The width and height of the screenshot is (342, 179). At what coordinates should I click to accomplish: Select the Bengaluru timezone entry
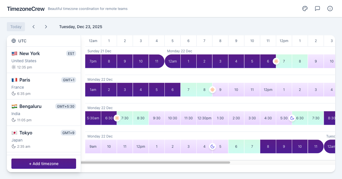point(44,113)
